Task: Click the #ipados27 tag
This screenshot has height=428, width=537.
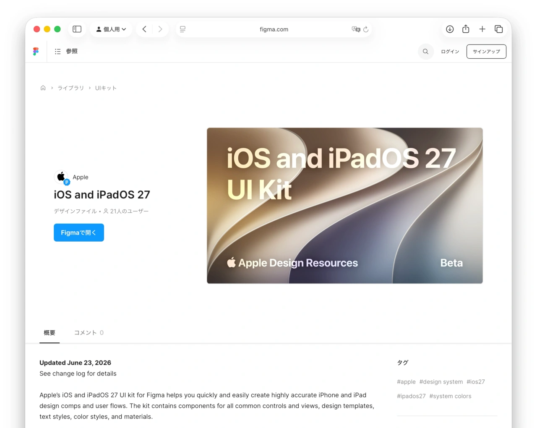Action: click(x=411, y=396)
